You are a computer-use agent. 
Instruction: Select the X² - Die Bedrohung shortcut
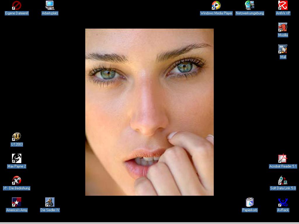(17, 181)
